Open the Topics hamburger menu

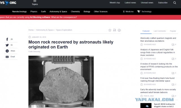[35, 3]
